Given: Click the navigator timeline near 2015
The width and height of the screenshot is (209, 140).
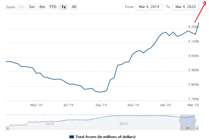Looking at the screenshot, I should click(124, 124).
